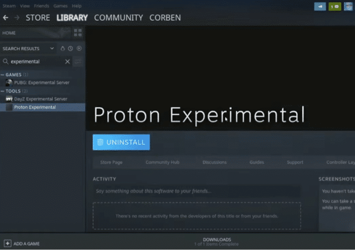Image resolution: width=355 pixels, height=250 pixels.
Task: Open the Steam menu
Action: [x=9, y=6]
